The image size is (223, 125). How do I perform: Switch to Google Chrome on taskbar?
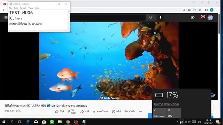coord(68,122)
